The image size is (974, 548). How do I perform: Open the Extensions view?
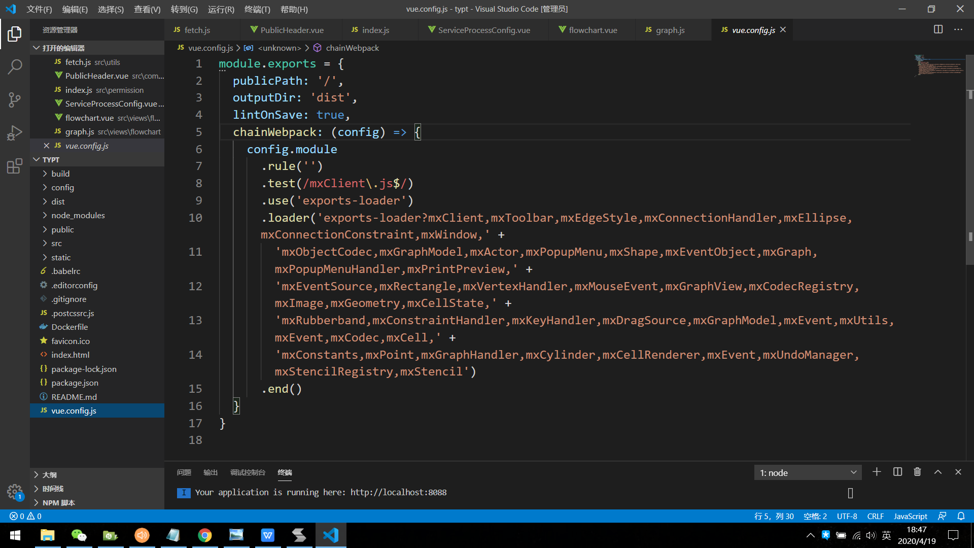pyautogui.click(x=15, y=166)
